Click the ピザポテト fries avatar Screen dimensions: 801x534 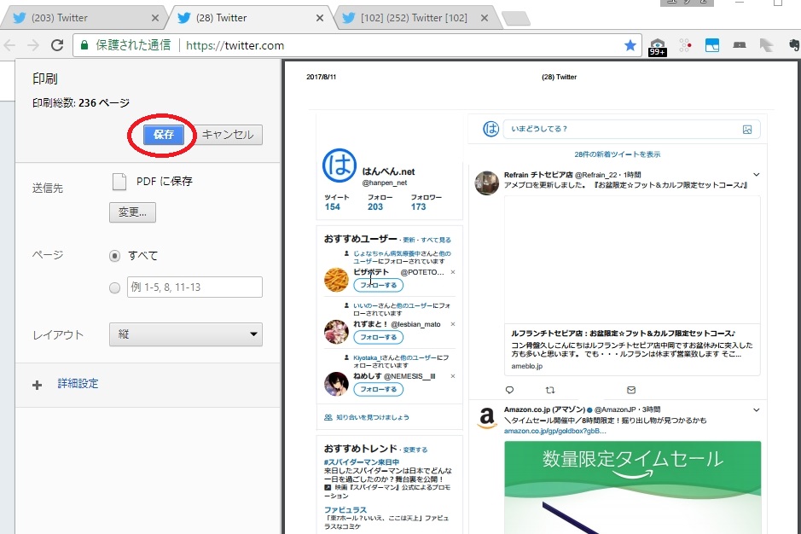point(336,280)
